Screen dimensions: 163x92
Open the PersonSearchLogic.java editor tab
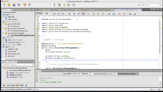click(103, 10)
